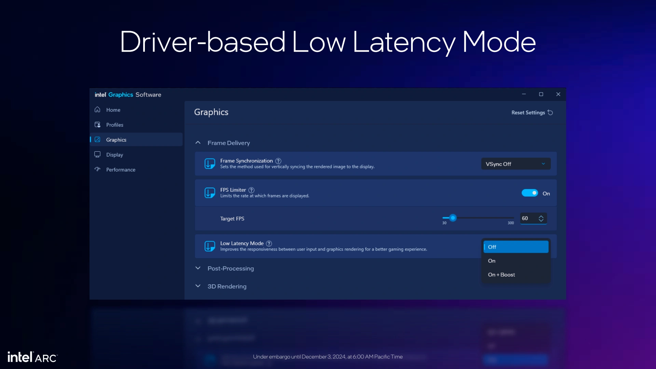Collapse the Frame Delivery section
Screen dimensions: 656x369
(198, 143)
